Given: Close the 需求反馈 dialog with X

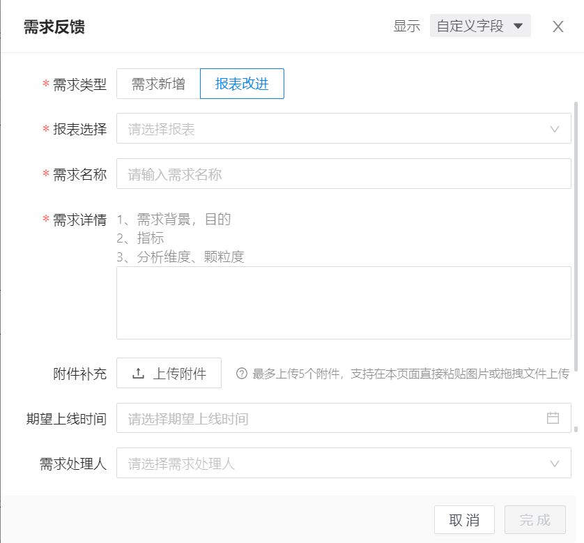Looking at the screenshot, I should 558,27.
